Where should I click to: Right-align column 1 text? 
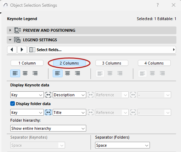point(35,73)
